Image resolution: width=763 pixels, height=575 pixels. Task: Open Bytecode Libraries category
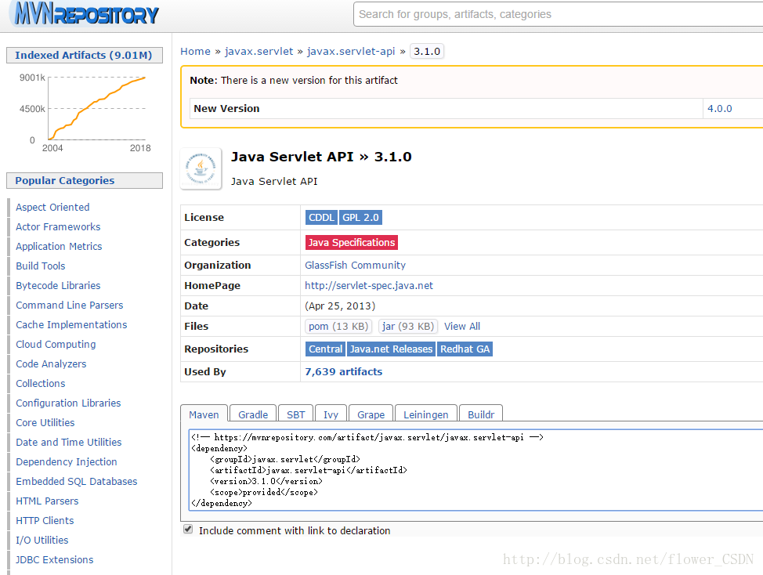pyautogui.click(x=58, y=286)
